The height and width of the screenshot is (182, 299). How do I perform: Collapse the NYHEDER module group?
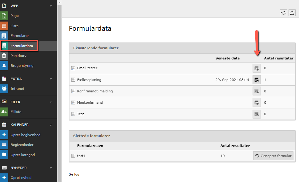pyautogui.click(x=51, y=168)
